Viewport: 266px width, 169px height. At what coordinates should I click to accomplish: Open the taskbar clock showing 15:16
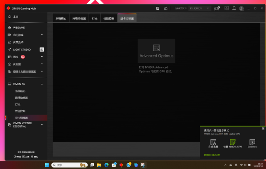click(258, 165)
